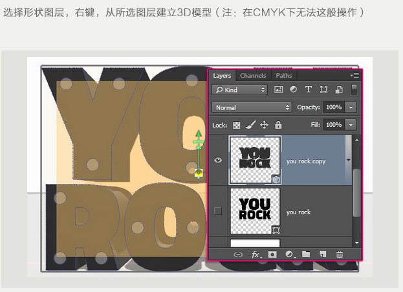Filter layers by adjustment layers icon
This screenshot has height=292, width=403.
(x=293, y=89)
